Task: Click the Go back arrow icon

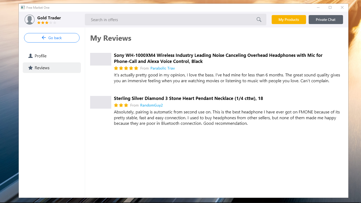Action: 44,38
